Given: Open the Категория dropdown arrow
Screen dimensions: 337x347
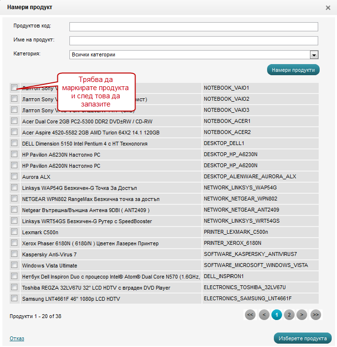Looking at the screenshot, I should (x=314, y=55).
